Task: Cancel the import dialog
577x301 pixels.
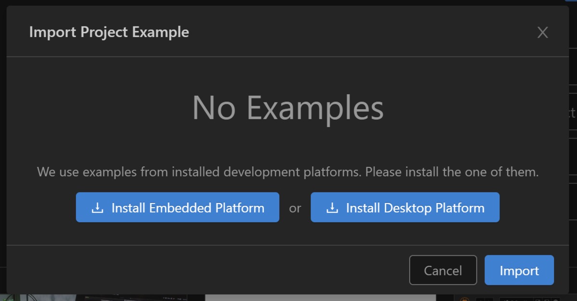Action: (x=443, y=270)
